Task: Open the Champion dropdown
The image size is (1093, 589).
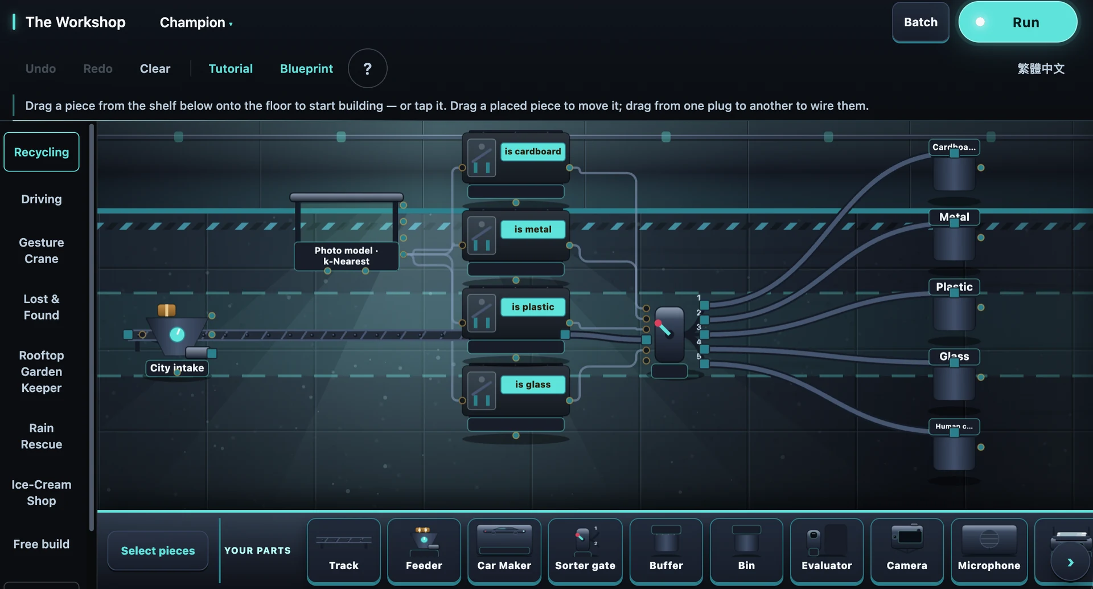Action: [196, 23]
